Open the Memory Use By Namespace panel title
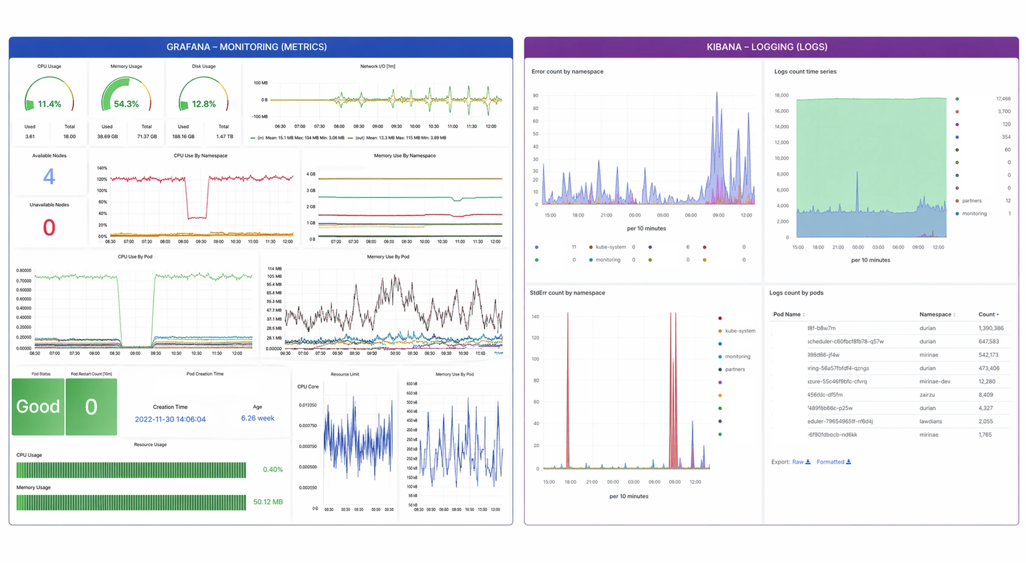Image resolution: width=1026 pixels, height=563 pixels. 405,156
